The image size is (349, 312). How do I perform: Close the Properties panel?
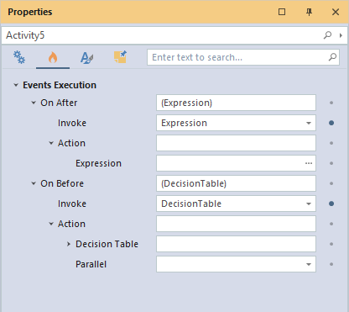[x=336, y=12]
